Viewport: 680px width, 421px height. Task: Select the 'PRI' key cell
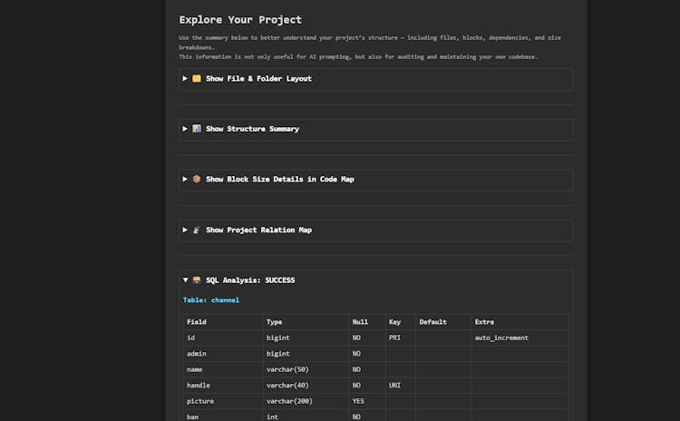pyautogui.click(x=395, y=338)
